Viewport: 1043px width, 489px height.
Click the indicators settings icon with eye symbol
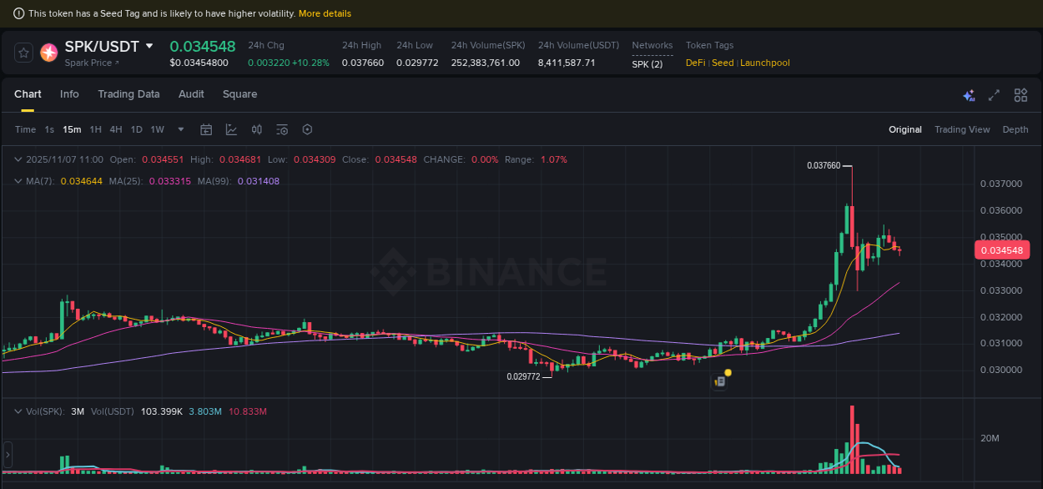tap(281, 129)
